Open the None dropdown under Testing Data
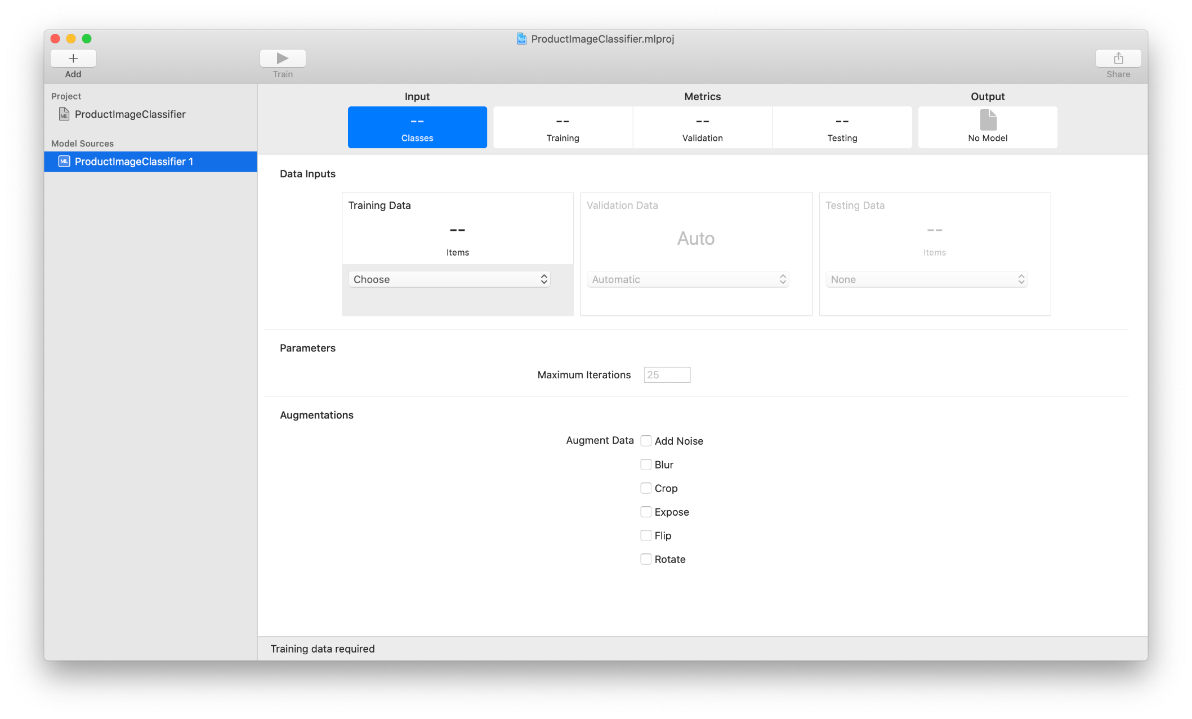 pos(926,279)
